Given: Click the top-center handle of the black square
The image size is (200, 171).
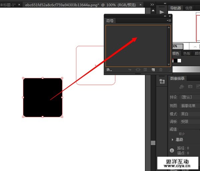Looking at the screenshot, I should coord(43,78).
